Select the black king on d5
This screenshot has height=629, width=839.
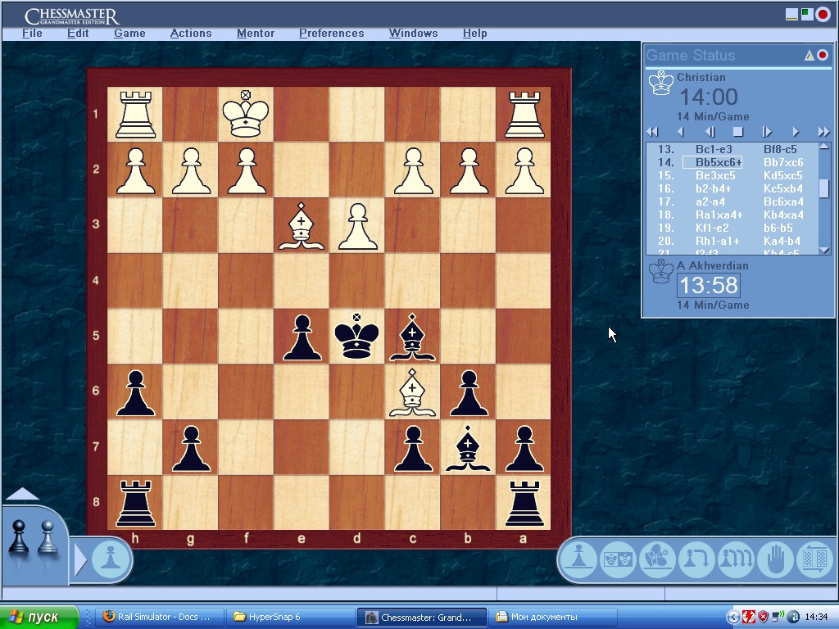coord(357,336)
